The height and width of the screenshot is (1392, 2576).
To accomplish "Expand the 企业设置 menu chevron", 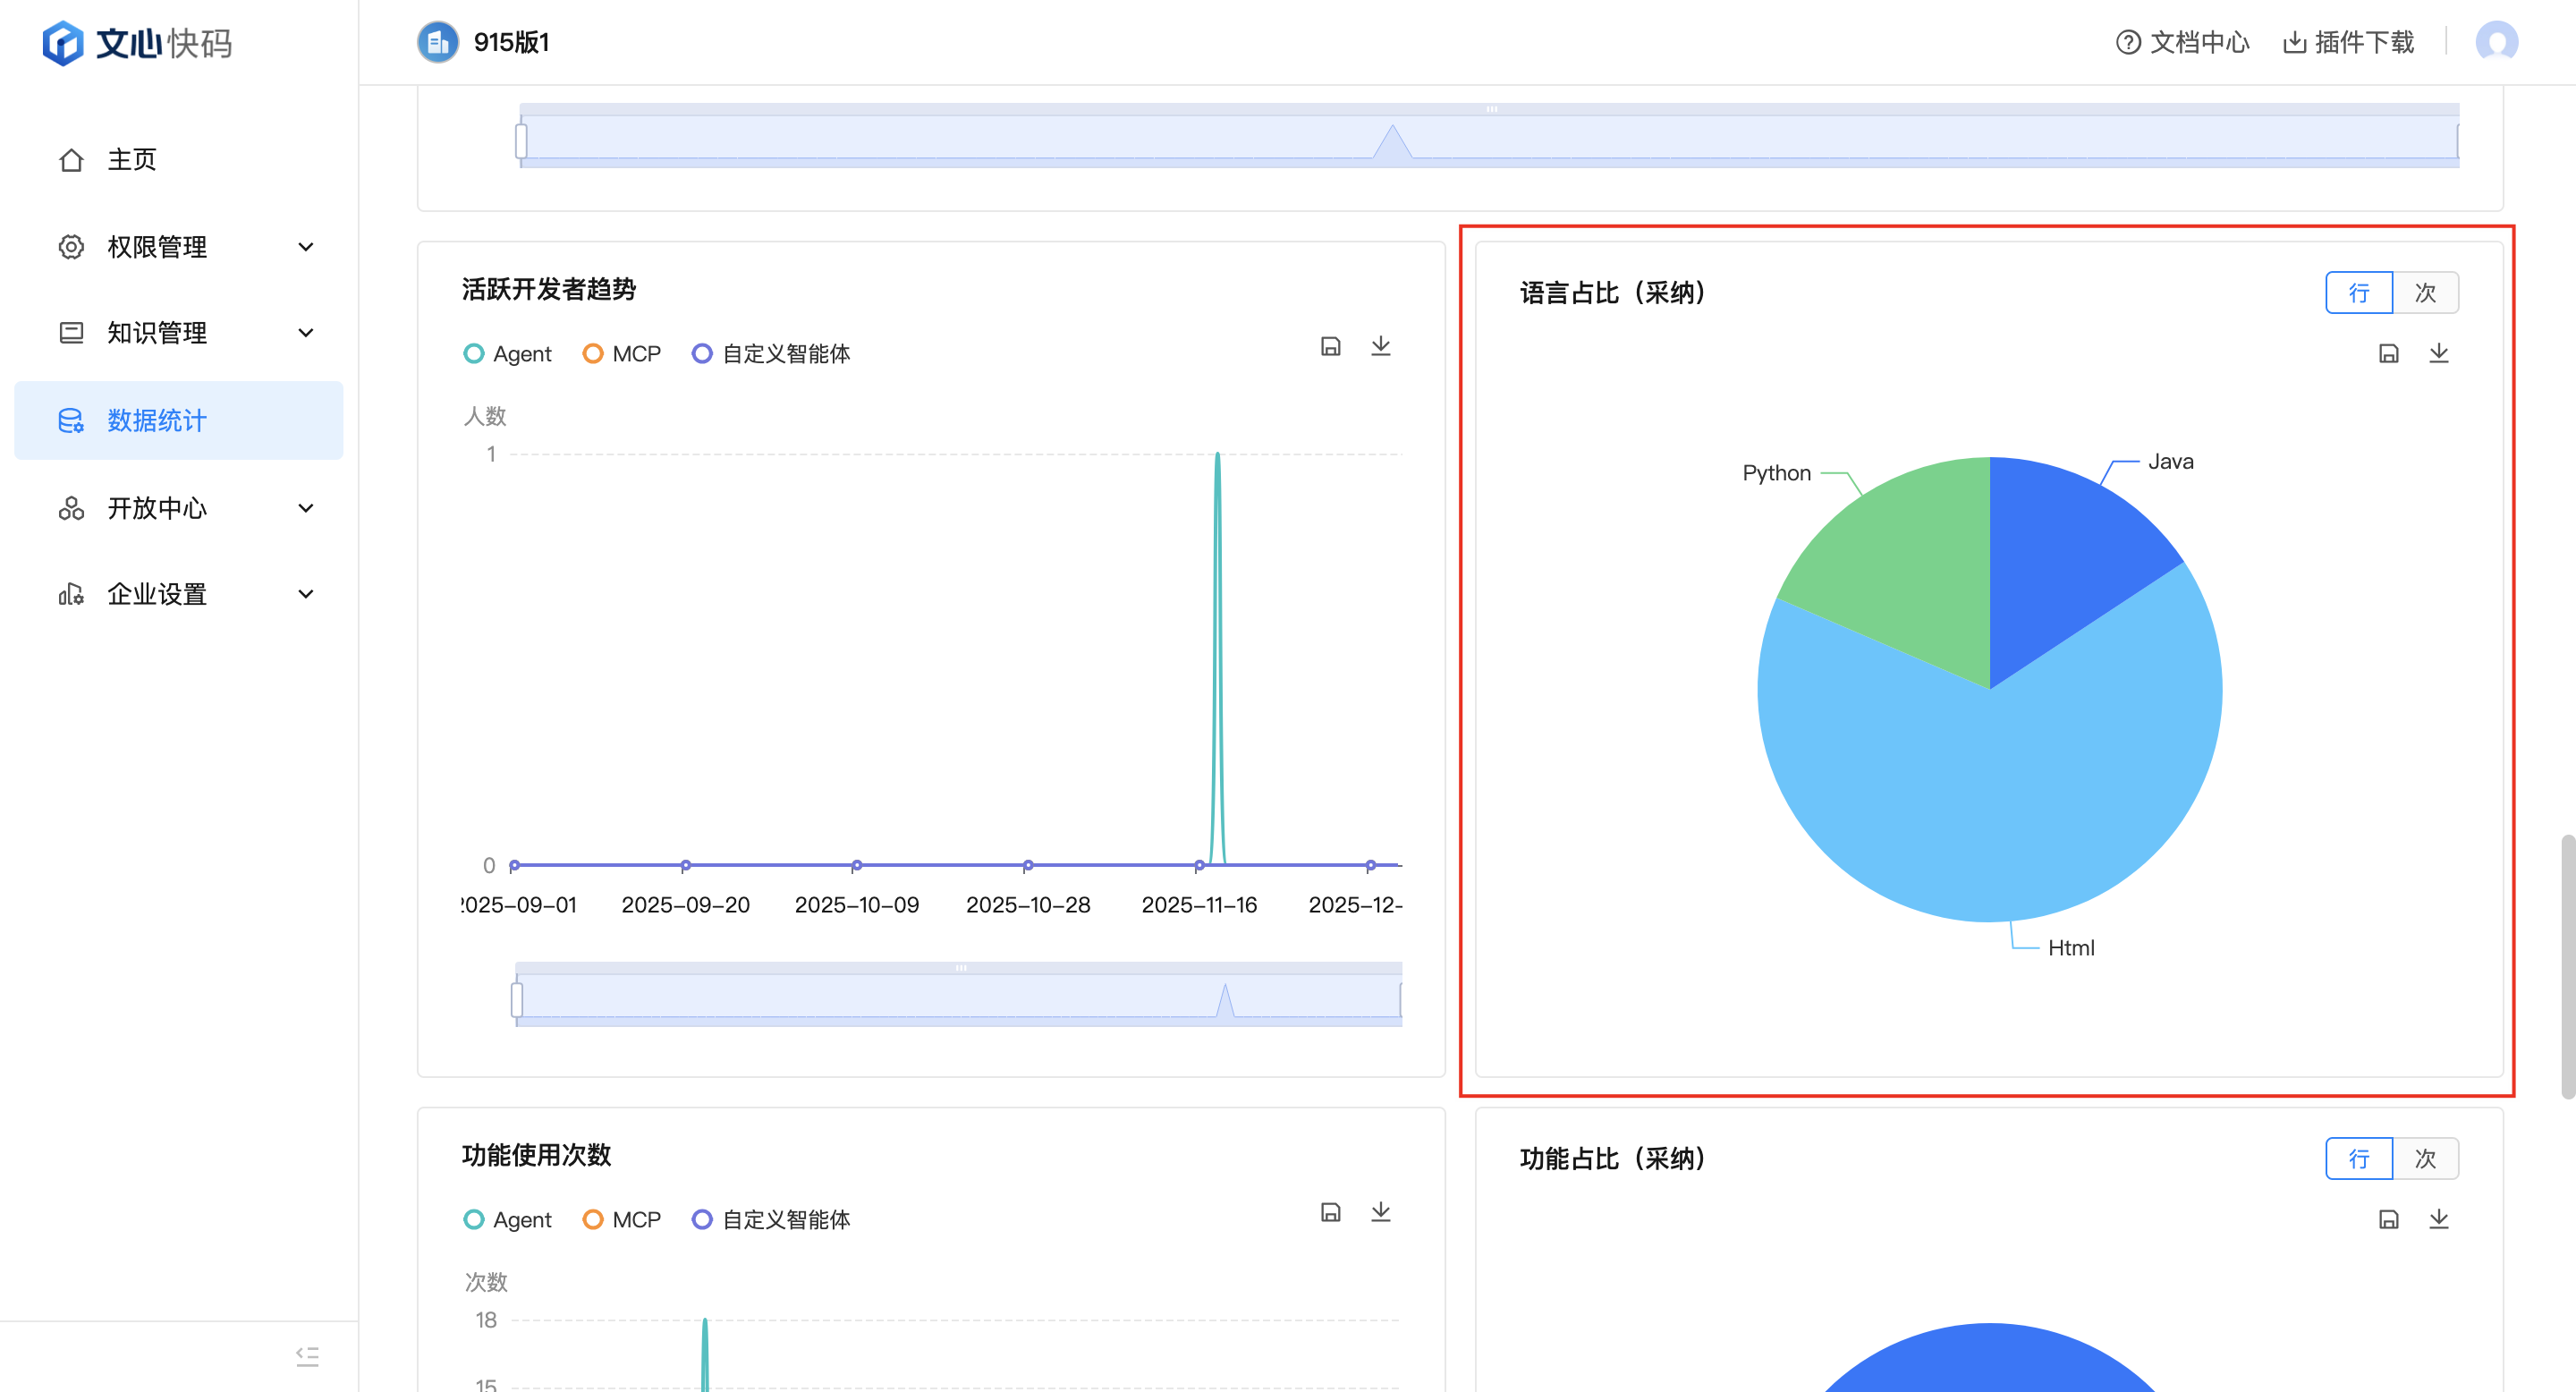I will pyautogui.click(x=306, y=594).
